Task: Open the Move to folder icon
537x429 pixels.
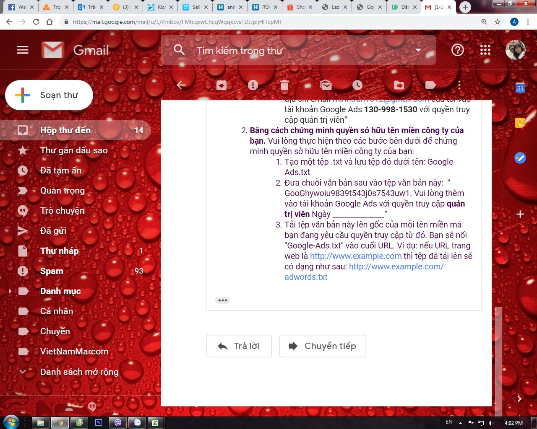Action: 399,85
